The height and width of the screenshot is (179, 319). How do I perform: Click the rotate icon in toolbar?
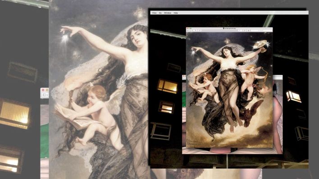click(x=245, y=31)
